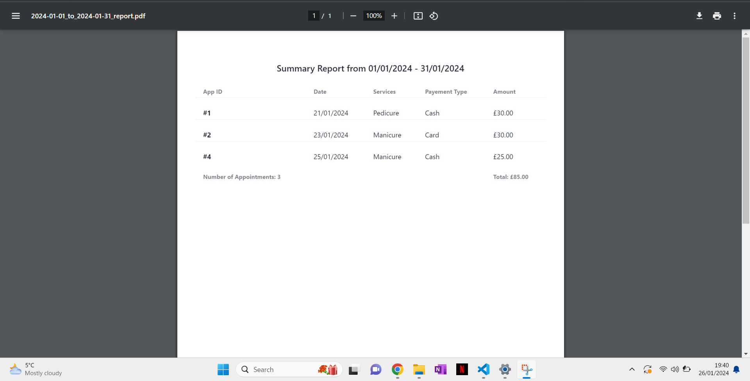Toggle Wi-Fi from the system tray

tap(663, 369)
